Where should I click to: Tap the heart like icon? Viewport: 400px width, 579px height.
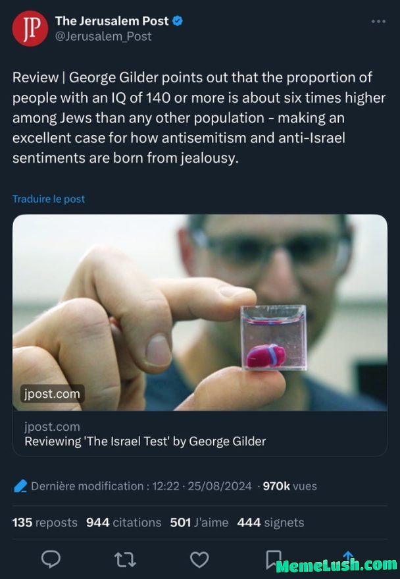pos(199,559)
